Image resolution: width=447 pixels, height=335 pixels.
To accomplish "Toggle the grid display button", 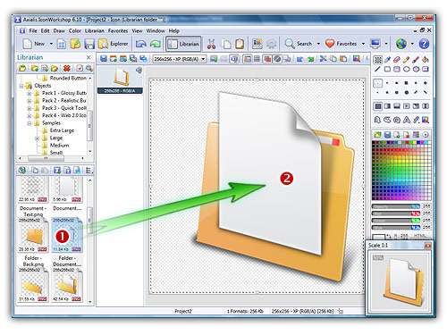I will (257, 59).
